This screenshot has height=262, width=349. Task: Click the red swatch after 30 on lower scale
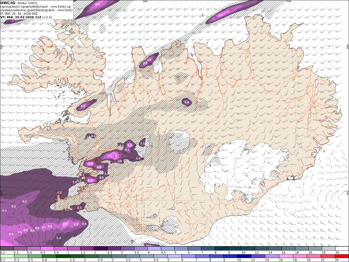coord(342,256)
